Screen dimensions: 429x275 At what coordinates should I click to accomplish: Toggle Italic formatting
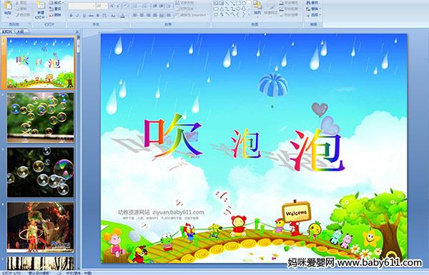[x=77, y=16]
